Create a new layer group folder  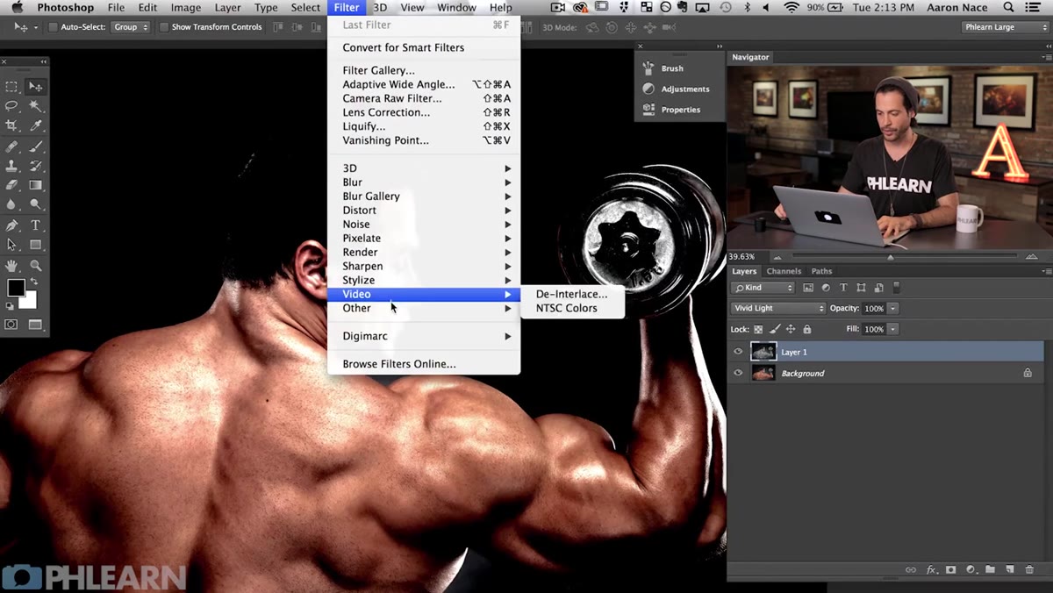[x=991, y=569]
